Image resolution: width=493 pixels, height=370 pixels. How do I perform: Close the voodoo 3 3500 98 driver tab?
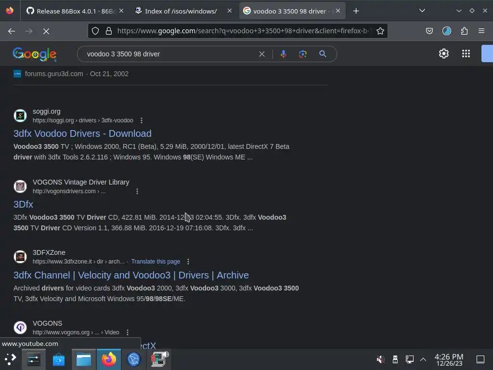tap(338, 11)
